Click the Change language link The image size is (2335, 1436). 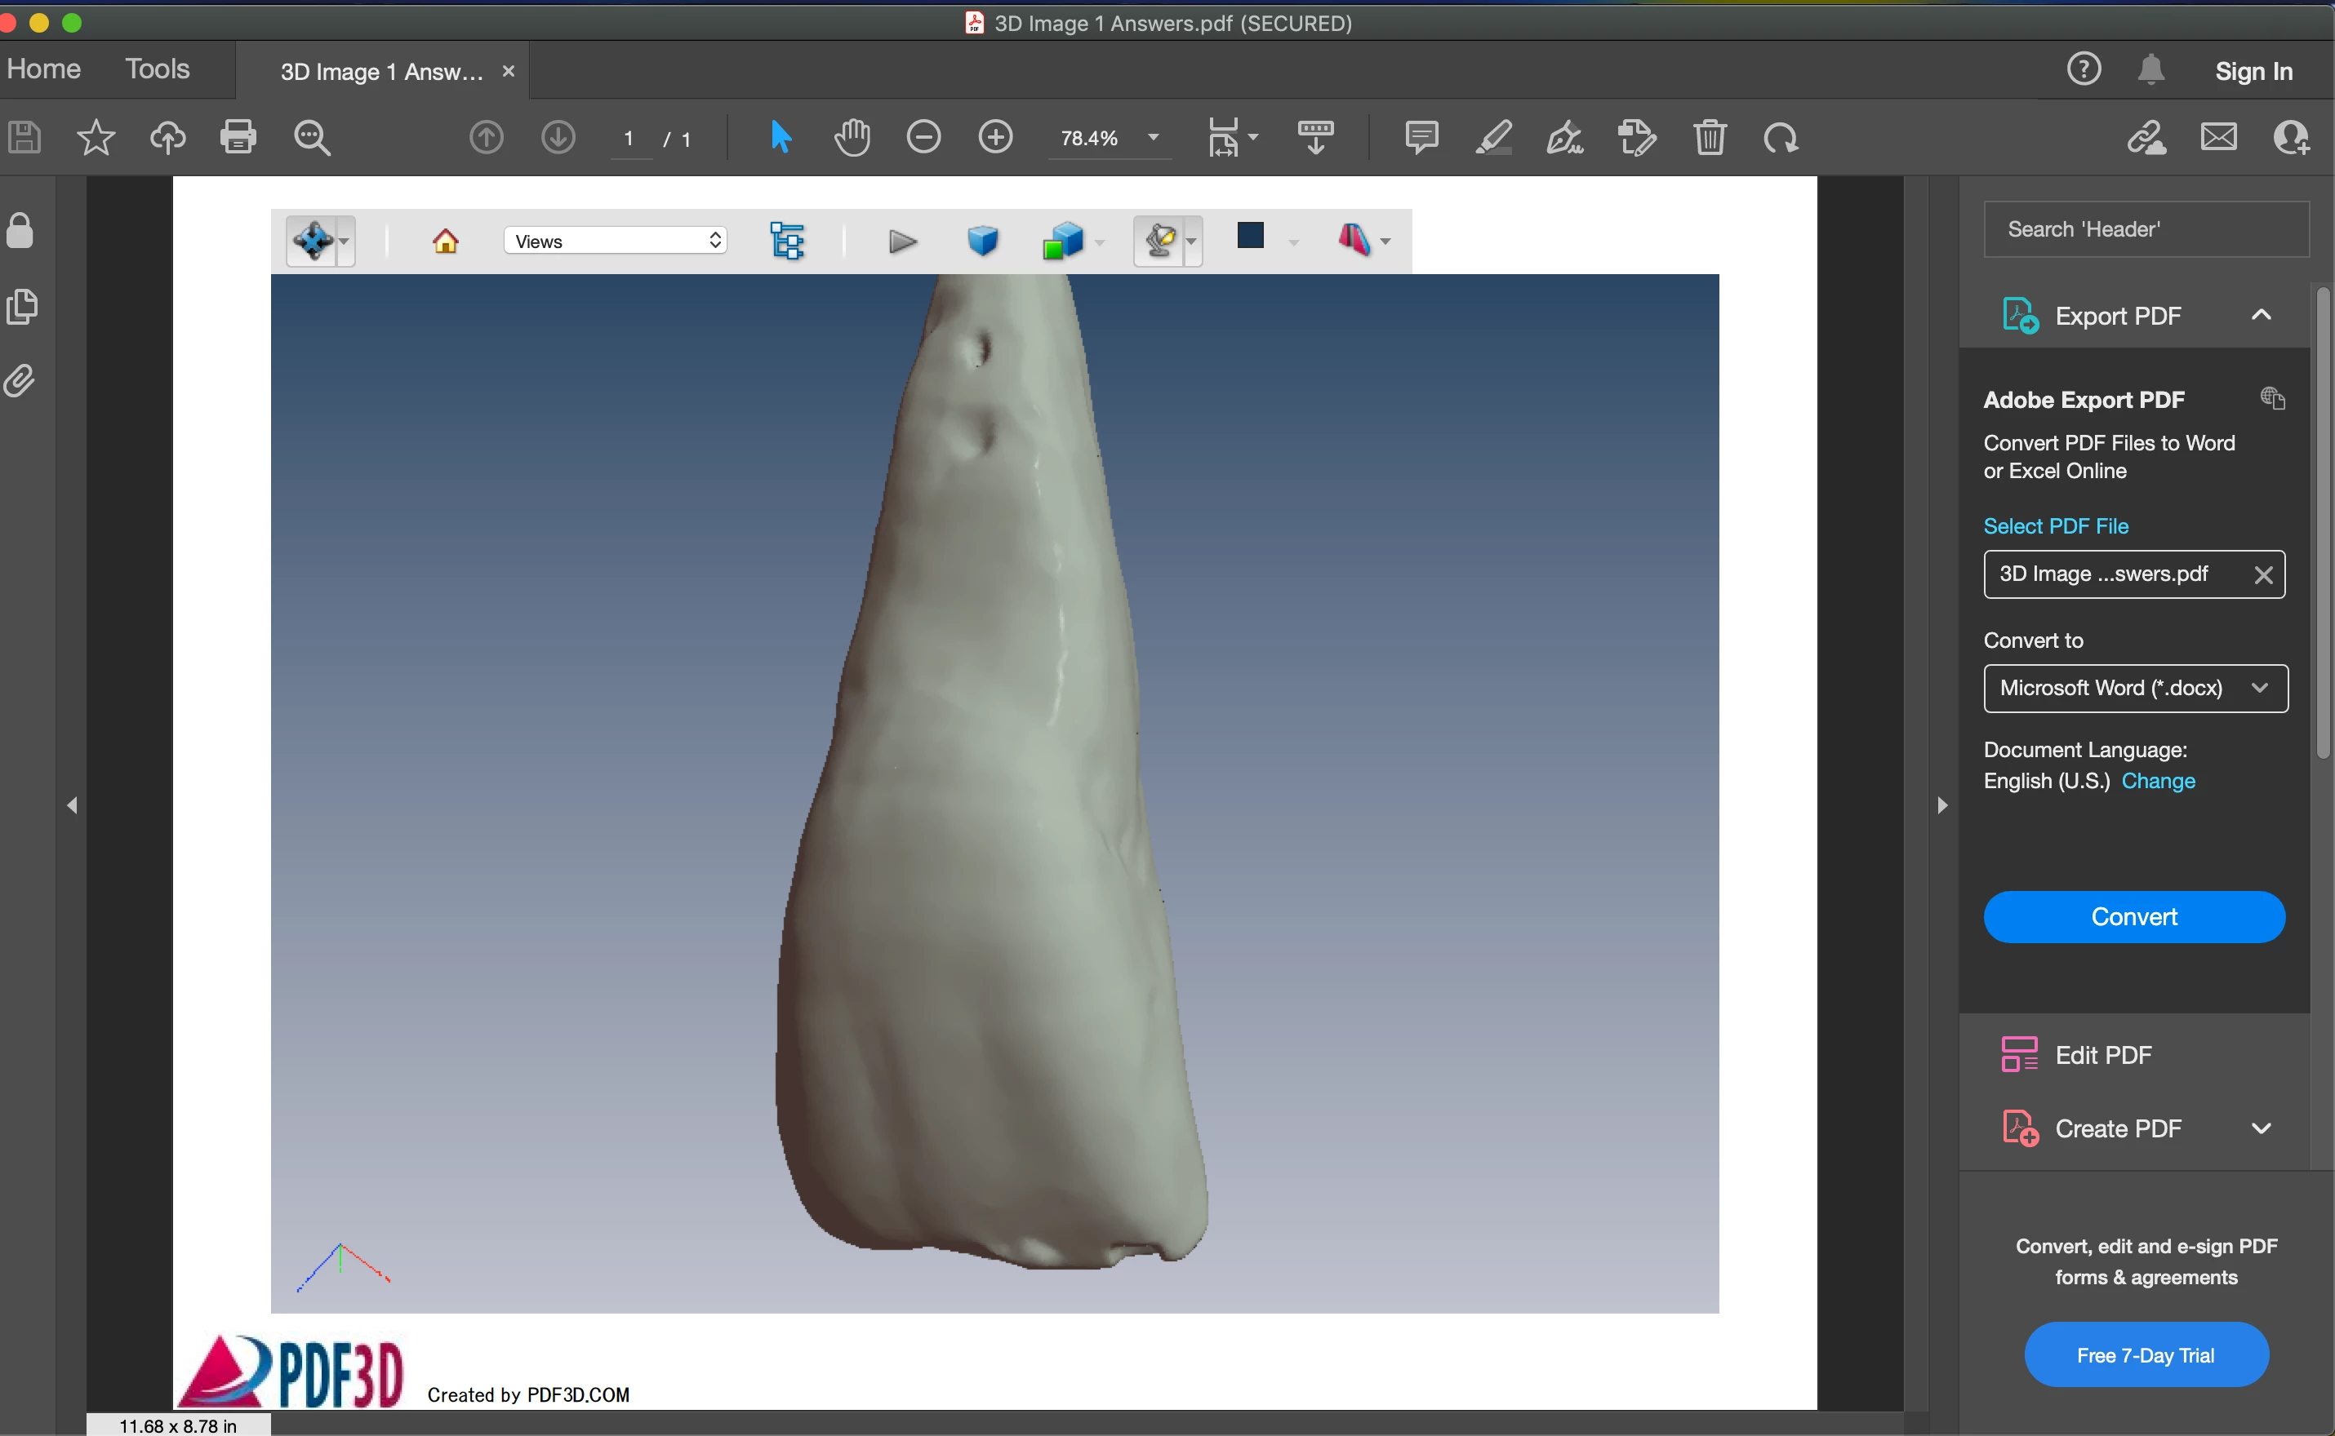[2157, 781]
